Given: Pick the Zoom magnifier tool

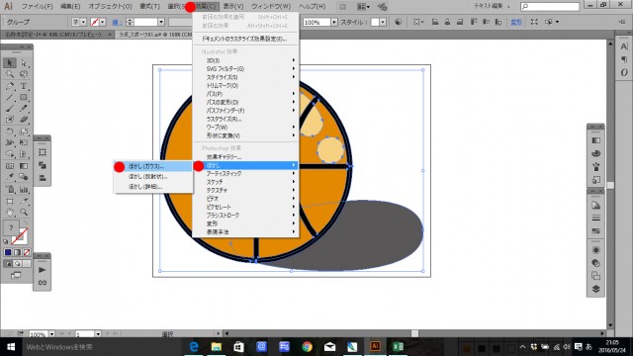Looking at the screenshot, I should click(x=24, y=213).
